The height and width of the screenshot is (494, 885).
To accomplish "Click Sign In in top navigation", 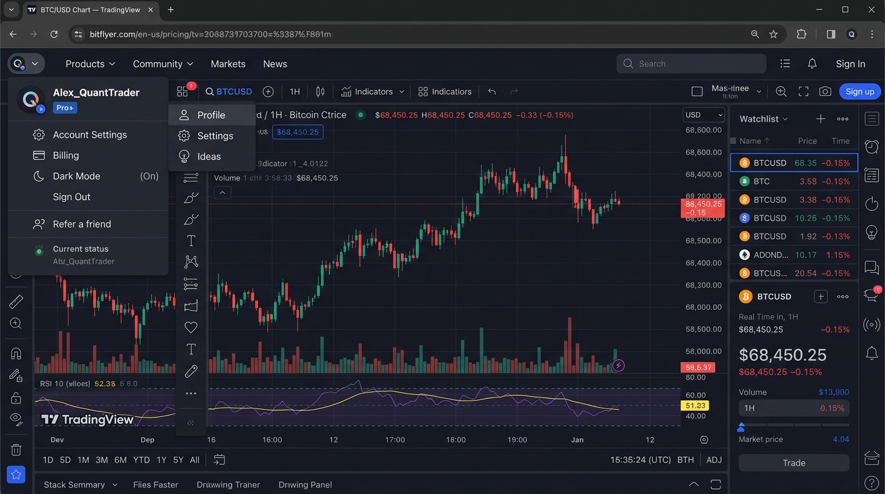I will tap(850, 64).
